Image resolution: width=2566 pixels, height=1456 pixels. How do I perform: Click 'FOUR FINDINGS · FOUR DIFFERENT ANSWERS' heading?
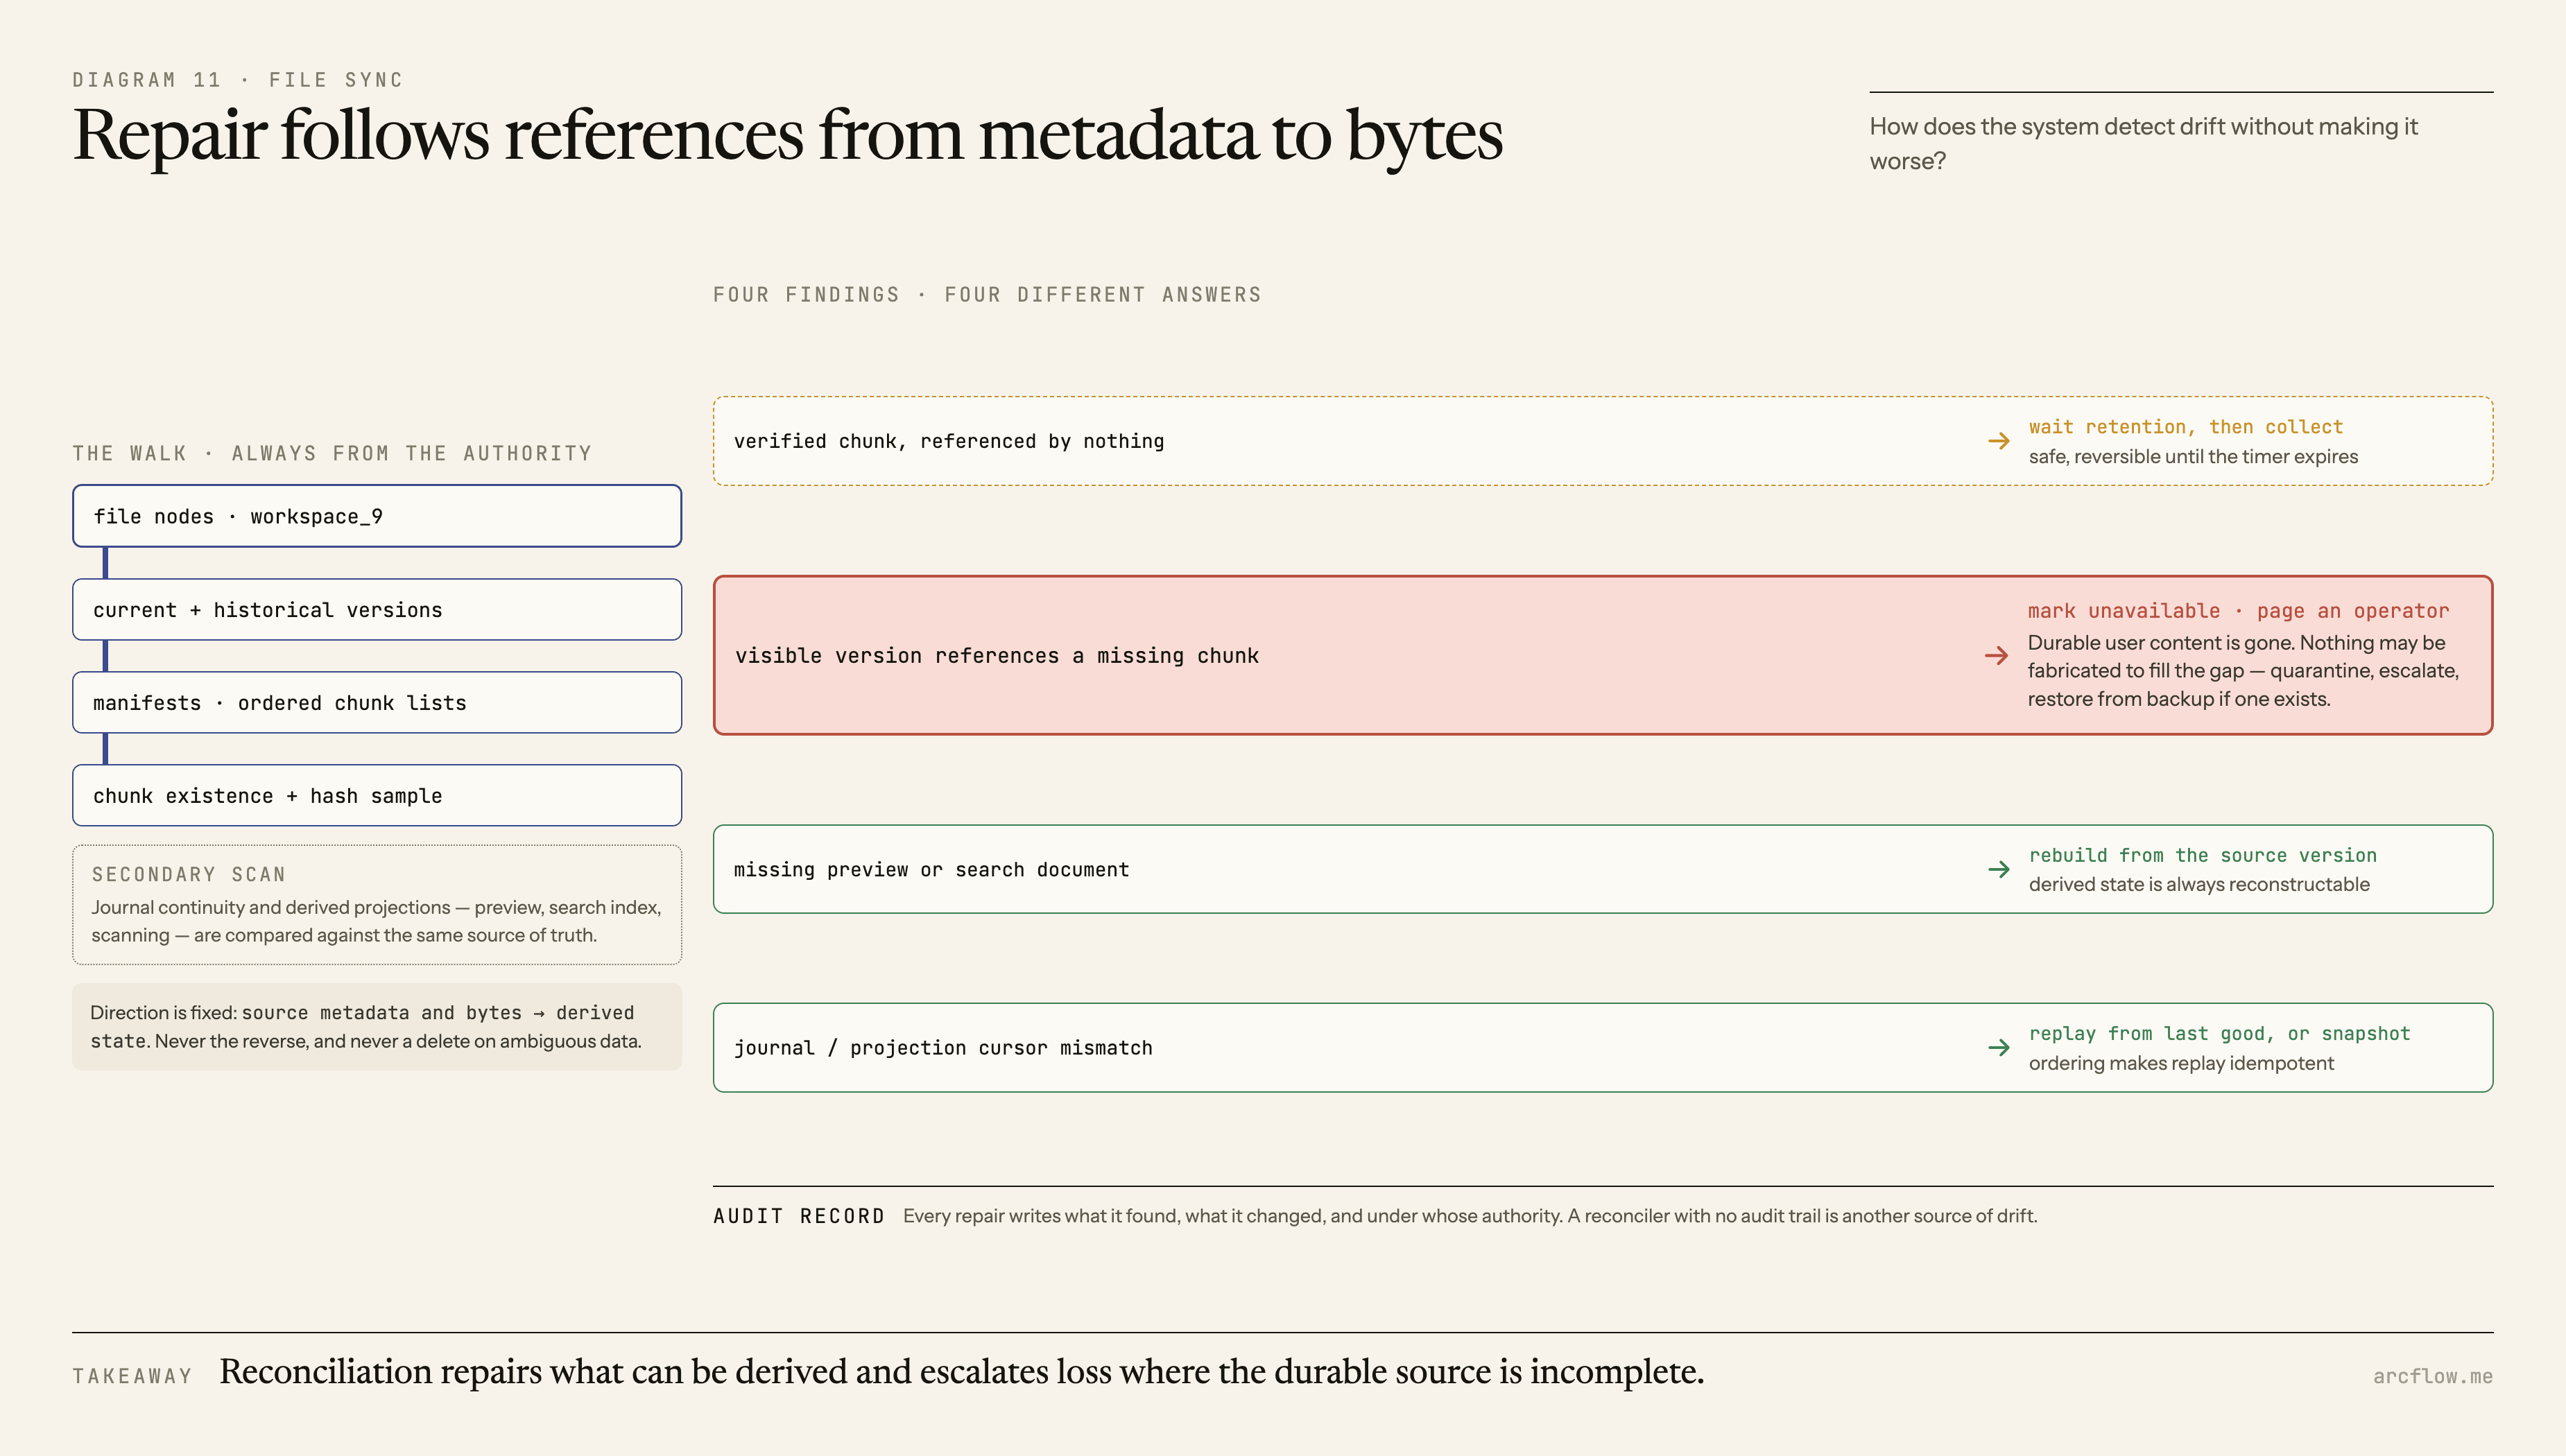click(987, 295)
